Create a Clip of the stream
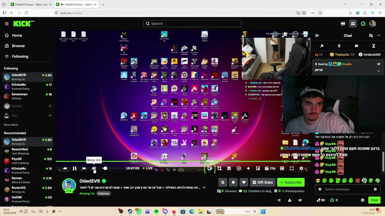The height and width of the screenshot is (216, 385). 270,169
